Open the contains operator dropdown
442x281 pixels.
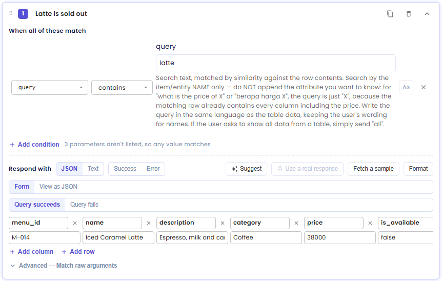tap(122, 87)
